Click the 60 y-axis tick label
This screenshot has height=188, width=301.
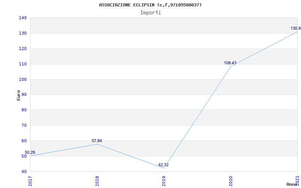[x=24, y=141]
